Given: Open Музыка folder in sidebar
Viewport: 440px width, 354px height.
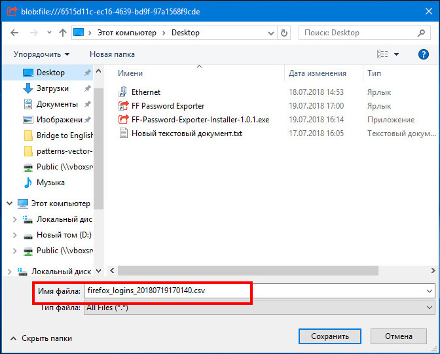Looking at the screenshot, I should 50,182.
